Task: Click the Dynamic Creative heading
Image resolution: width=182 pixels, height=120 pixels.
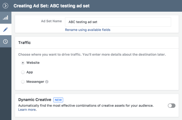Action: click(35, 100)
